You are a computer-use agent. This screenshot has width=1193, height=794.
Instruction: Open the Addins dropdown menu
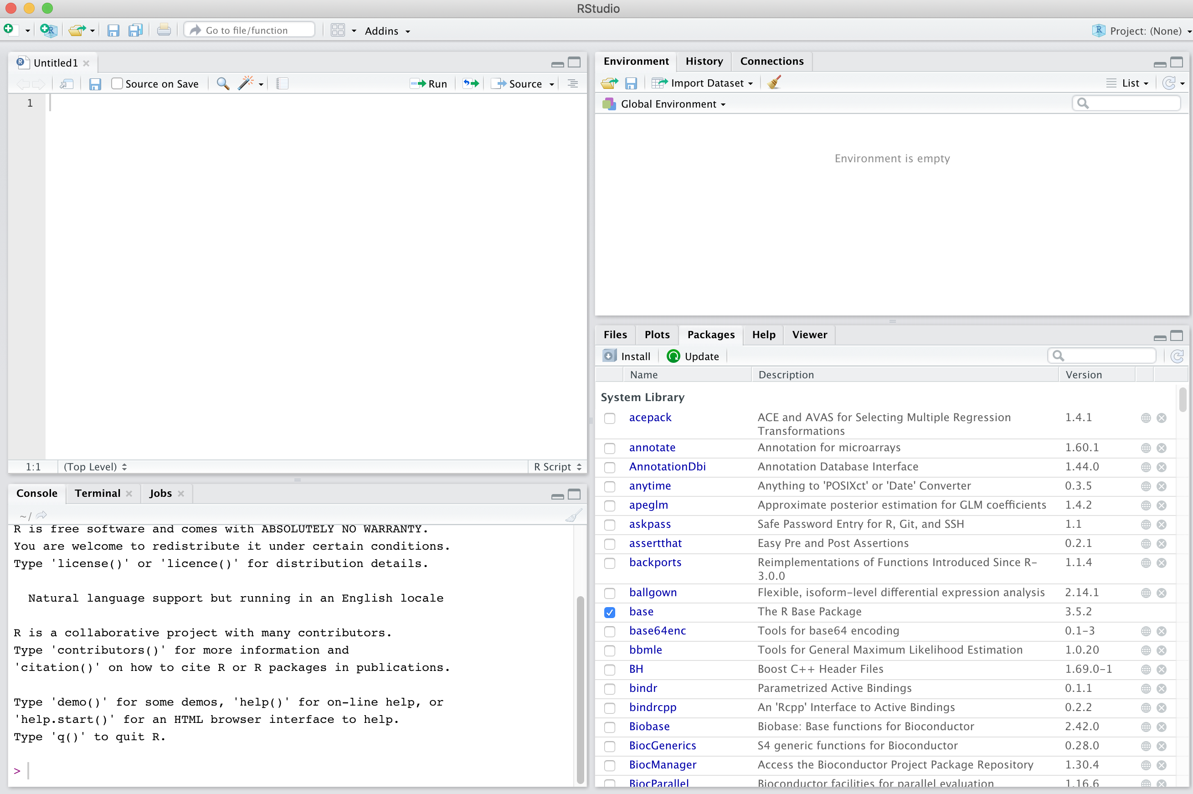click(x=387, y=31)
